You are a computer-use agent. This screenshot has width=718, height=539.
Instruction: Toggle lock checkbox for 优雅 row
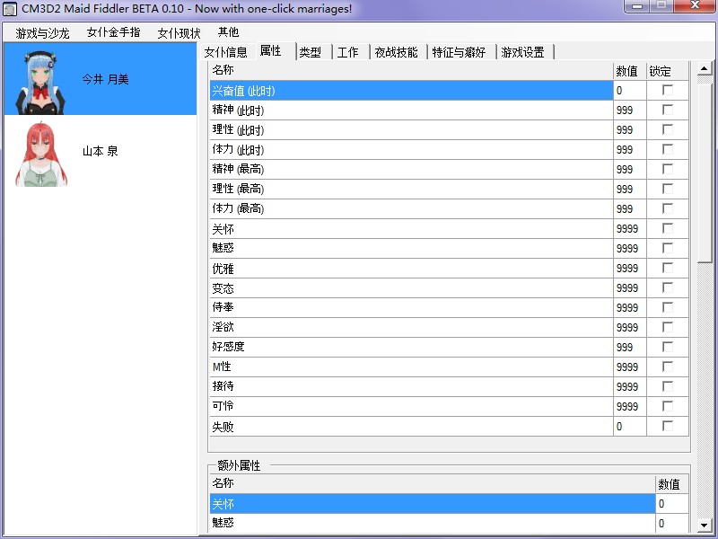(668, 268)
